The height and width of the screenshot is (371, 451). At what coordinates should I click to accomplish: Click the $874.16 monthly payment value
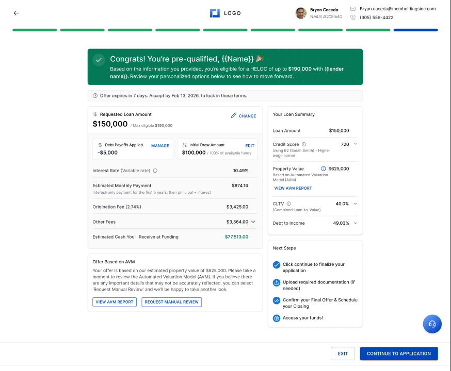click(x=240, y=185)
